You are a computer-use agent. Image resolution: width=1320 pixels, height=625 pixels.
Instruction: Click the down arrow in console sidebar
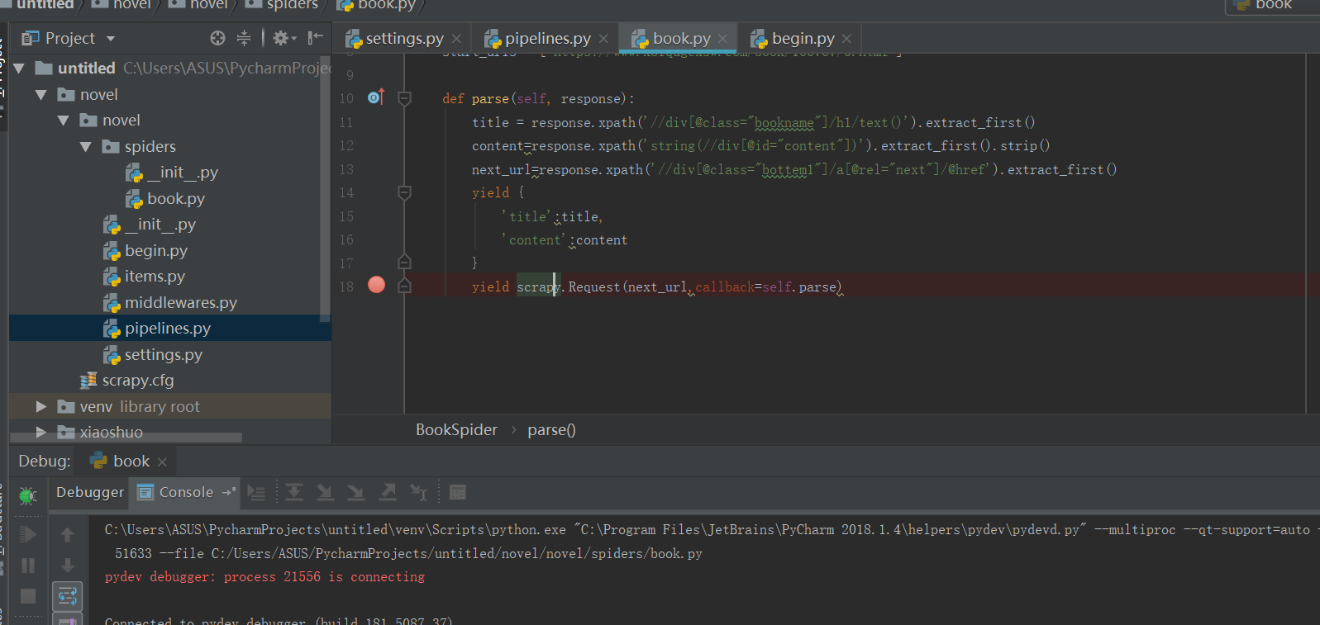coord(68,566)
